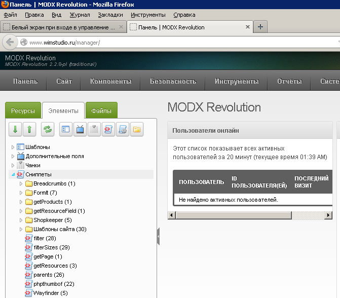340x298 pixels.
Task: Go back with browser back arrow
Action: click(10, 42)
